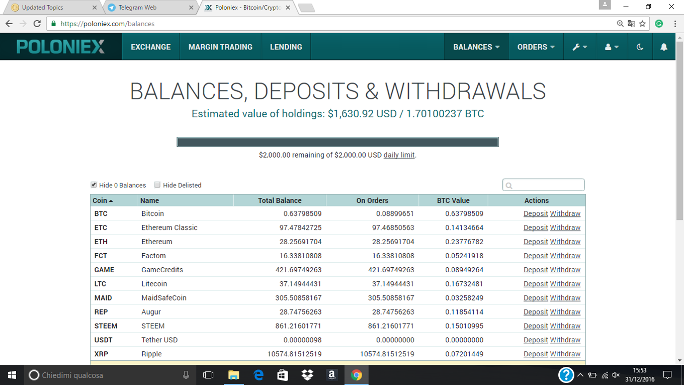Click the Cortana microphone icon
The width and height of the screenshot is (684, 385).
[186, 375]
